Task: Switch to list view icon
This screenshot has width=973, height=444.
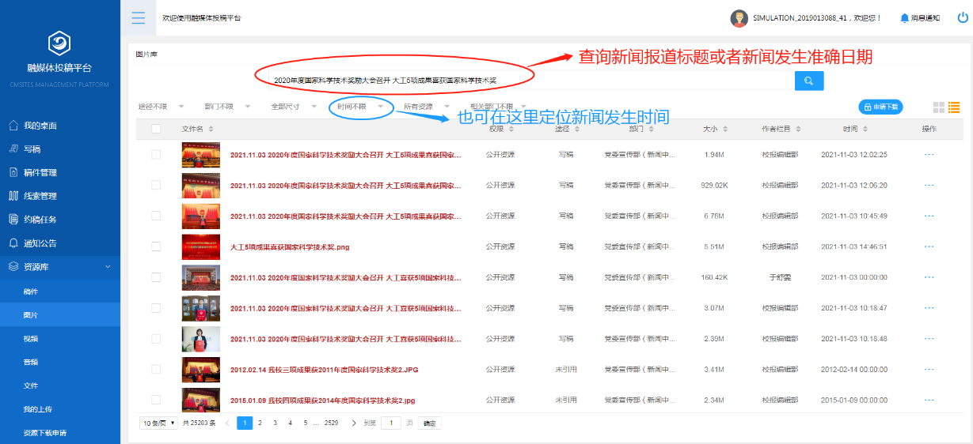Action: tap(953, 107)
